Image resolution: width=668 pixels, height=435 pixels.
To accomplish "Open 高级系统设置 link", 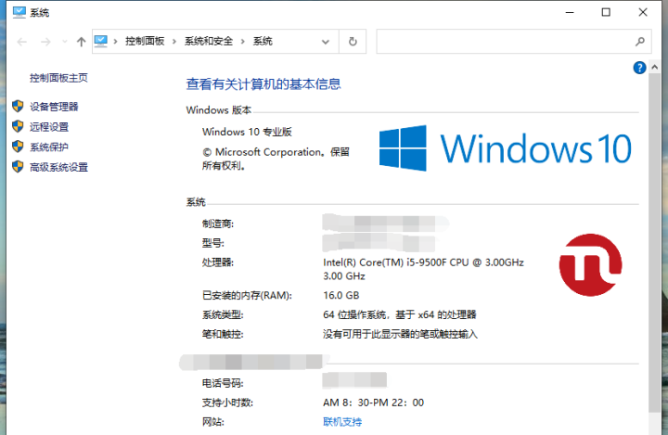I will coord(58,168).
